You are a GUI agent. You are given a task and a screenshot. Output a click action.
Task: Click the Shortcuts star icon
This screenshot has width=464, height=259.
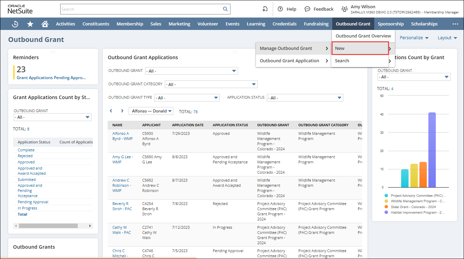pyautogui.click(x=30, y=24)
